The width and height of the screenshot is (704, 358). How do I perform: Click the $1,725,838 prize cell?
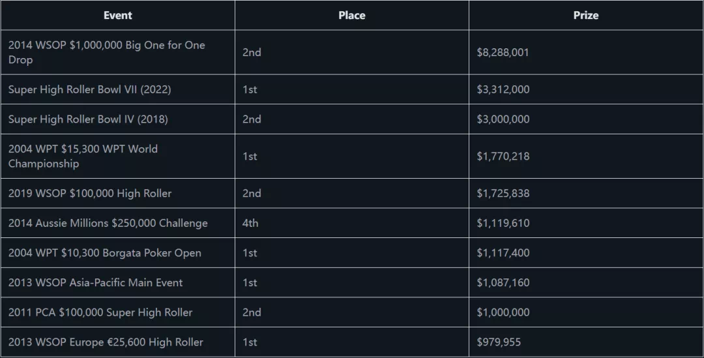point(503,194)
